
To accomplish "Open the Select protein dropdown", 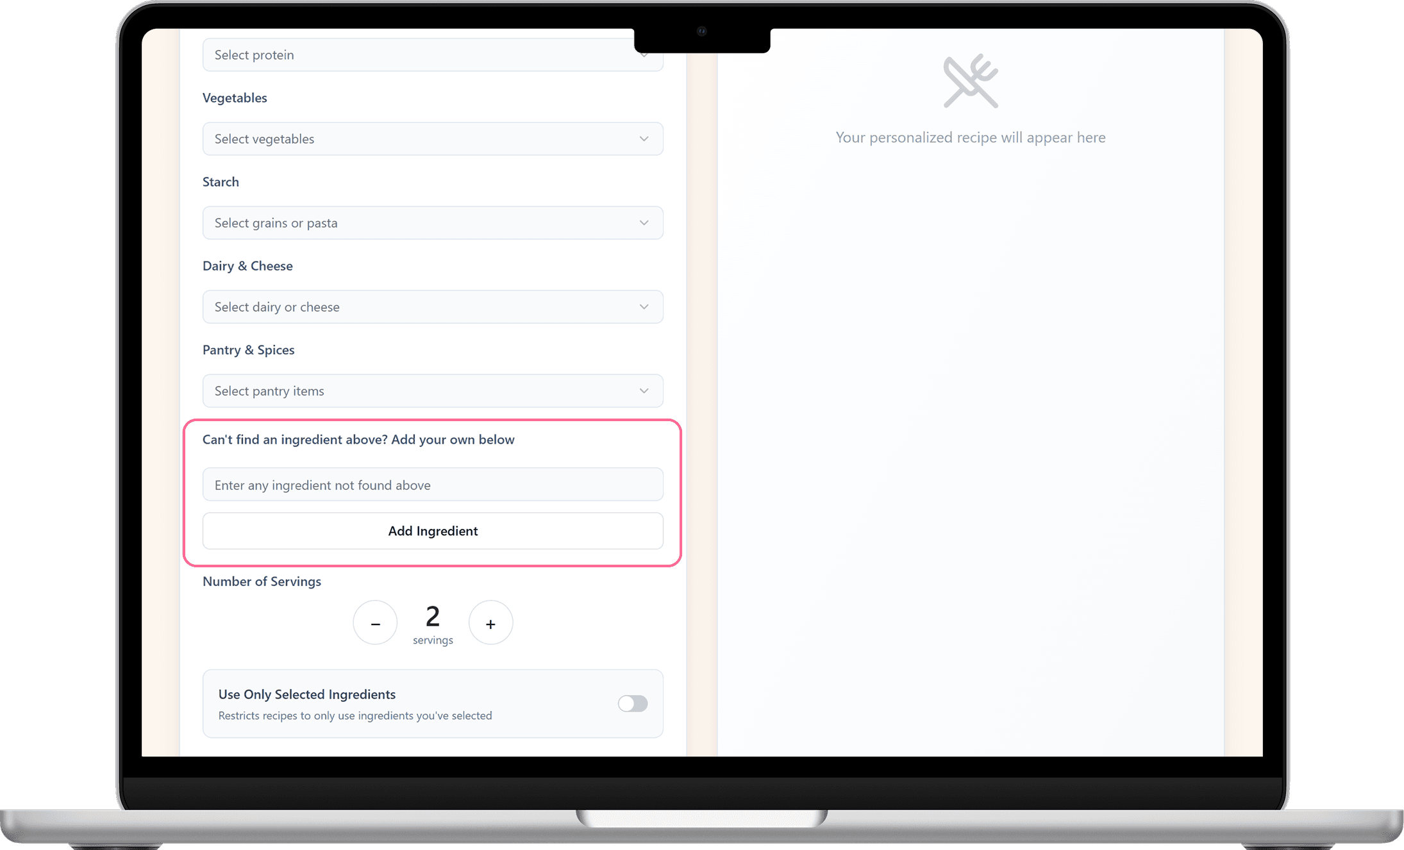I will 433,54.
